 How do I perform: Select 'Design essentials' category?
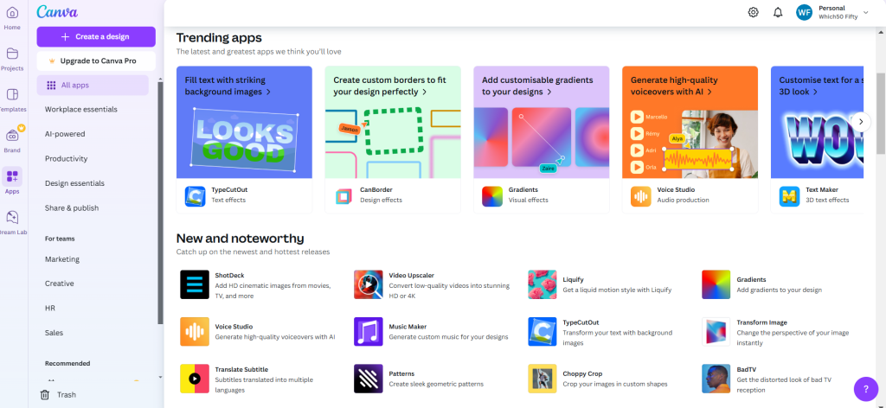coord(74,183)
